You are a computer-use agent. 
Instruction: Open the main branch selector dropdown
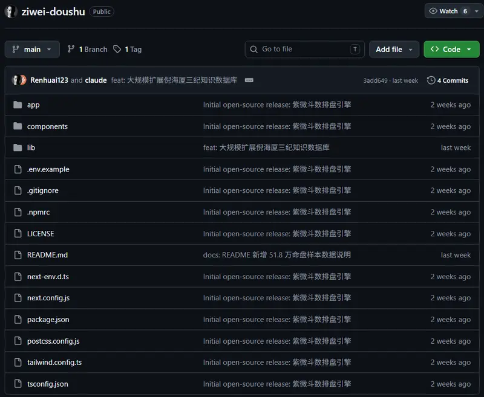tap(32, 50)
